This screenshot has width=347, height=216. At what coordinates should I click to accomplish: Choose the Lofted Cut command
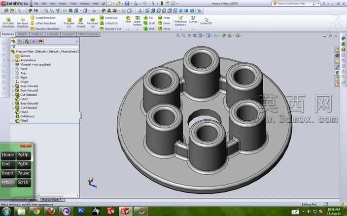coord(108,23)
